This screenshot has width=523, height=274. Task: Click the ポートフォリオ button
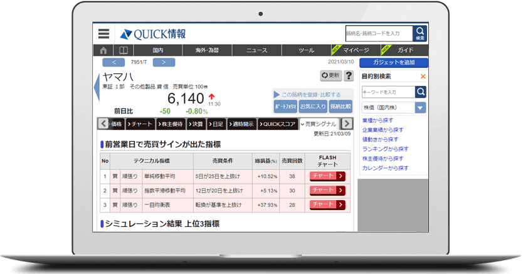click(285, 107)
